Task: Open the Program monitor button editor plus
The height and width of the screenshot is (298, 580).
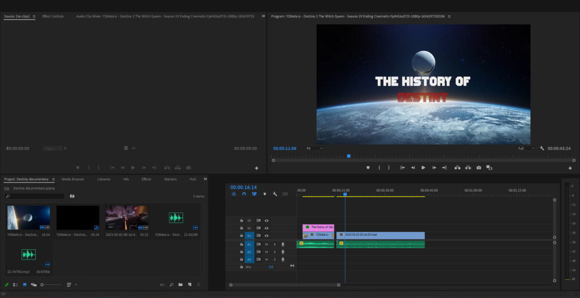Action: pyautogui.click(x=570, y=168)
